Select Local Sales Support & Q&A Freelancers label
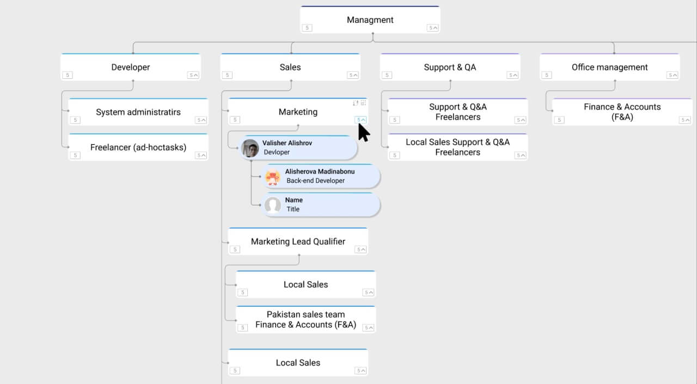The height and width of the screenshot is (384, 697). point(458,147)
